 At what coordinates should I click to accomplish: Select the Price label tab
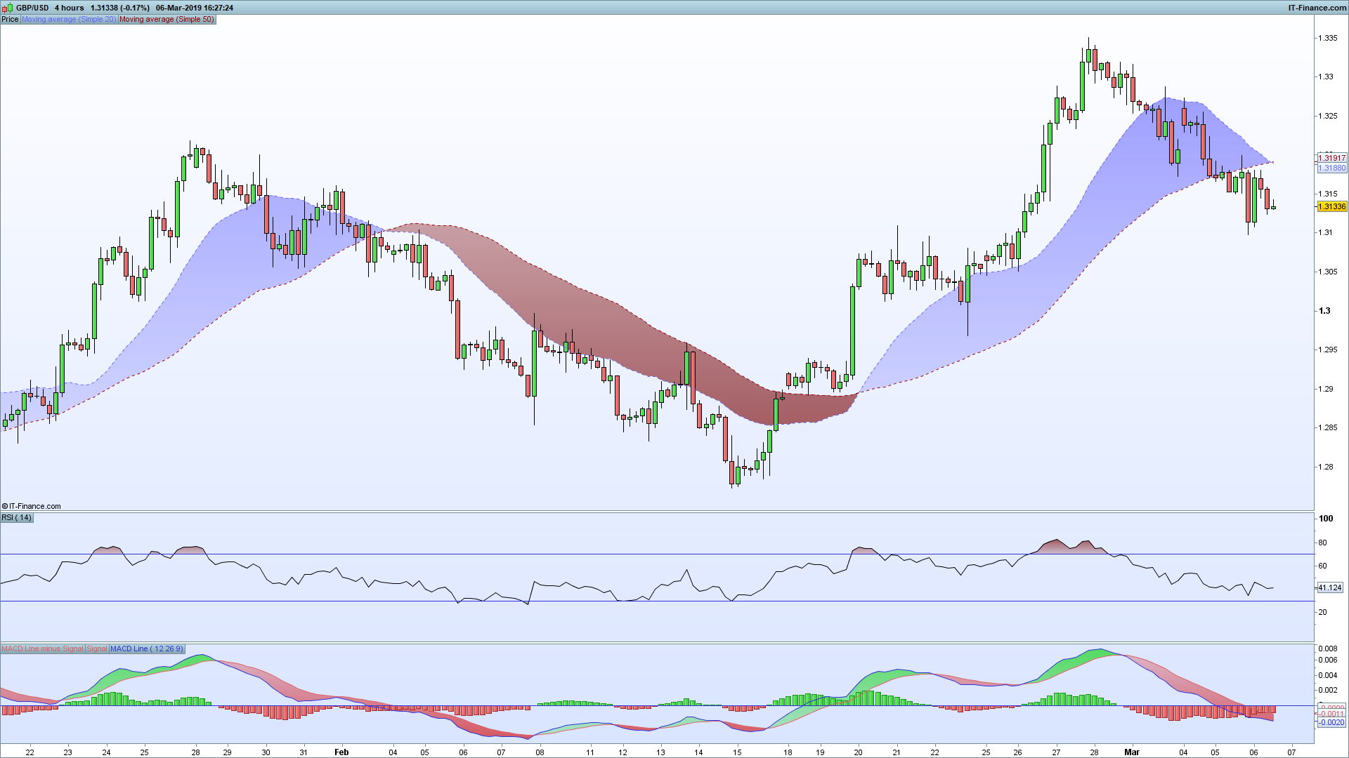(10, 19)
